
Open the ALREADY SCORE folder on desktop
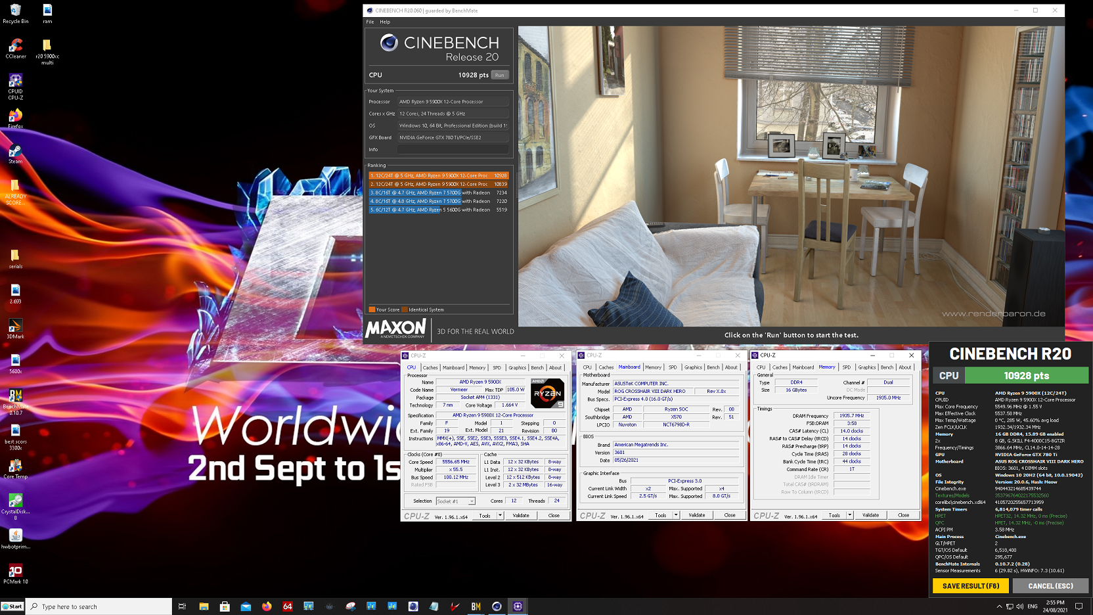[16, 192]
